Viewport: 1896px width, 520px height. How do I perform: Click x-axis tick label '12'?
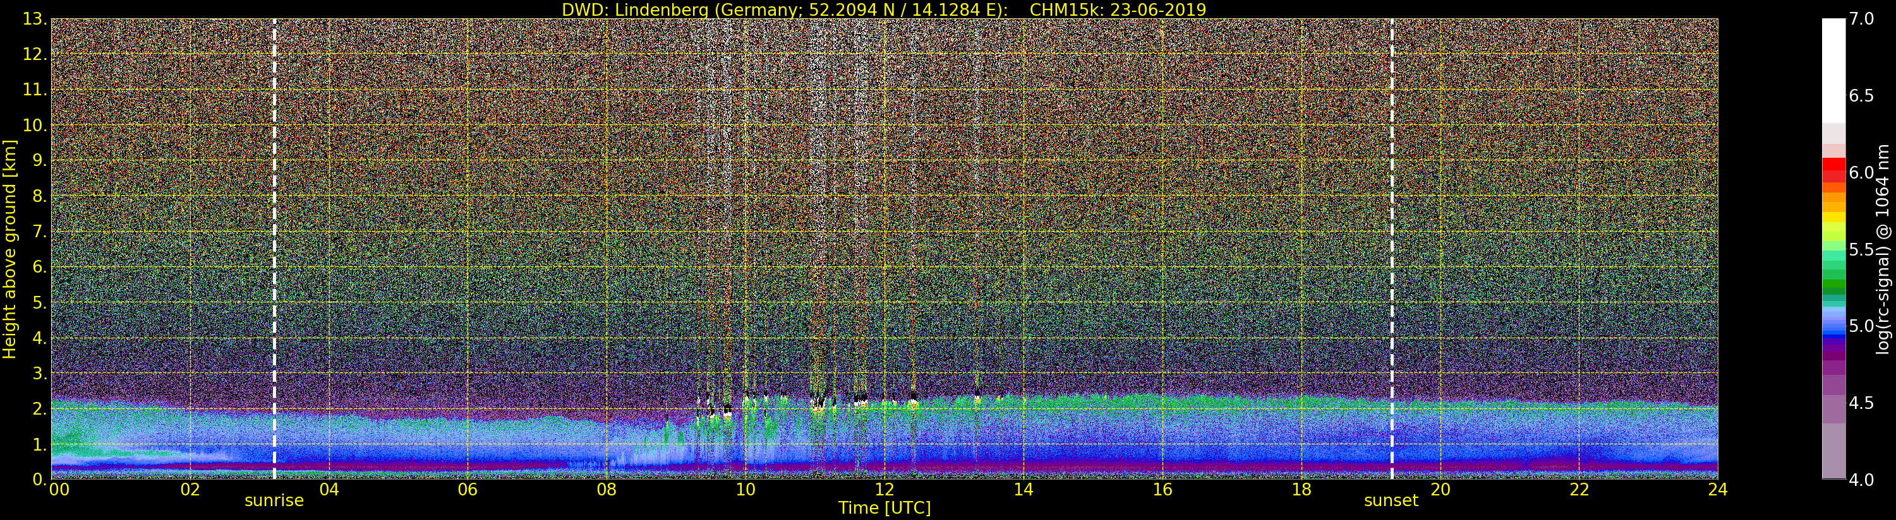pos(885,489)
